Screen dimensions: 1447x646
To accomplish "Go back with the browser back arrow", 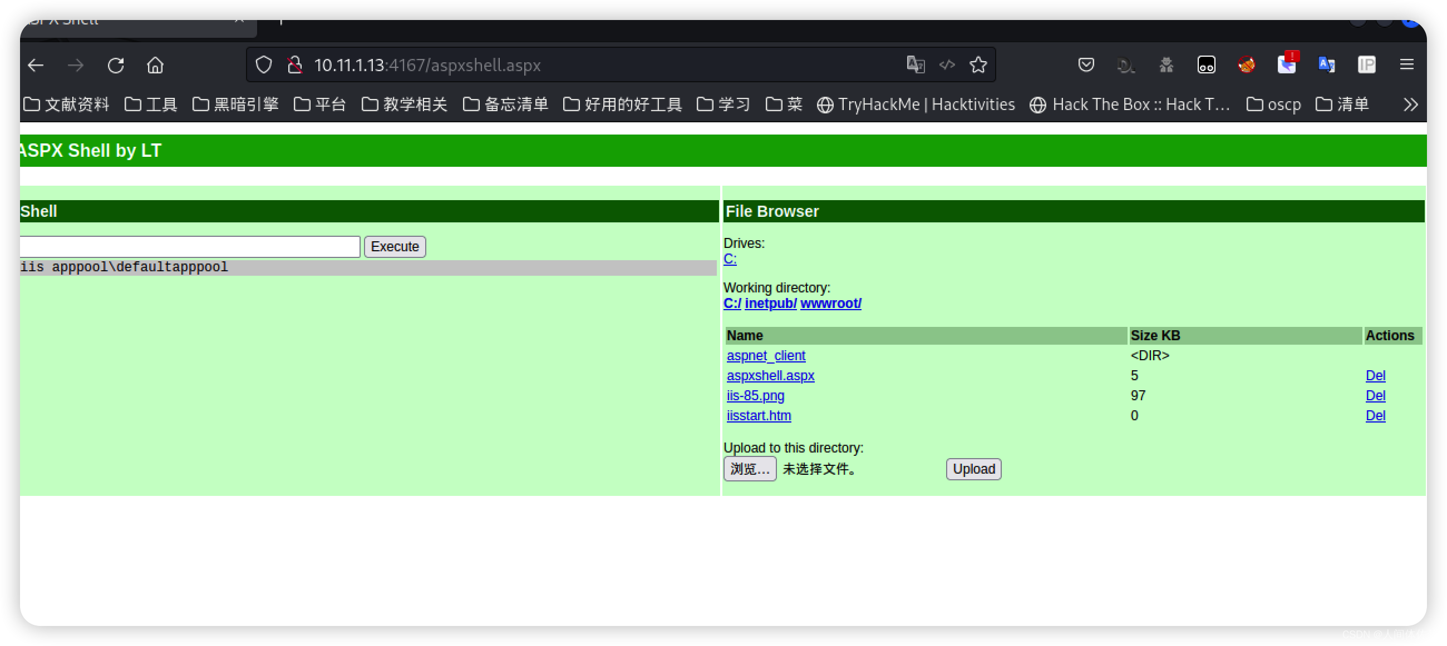I will coord(36,65).
